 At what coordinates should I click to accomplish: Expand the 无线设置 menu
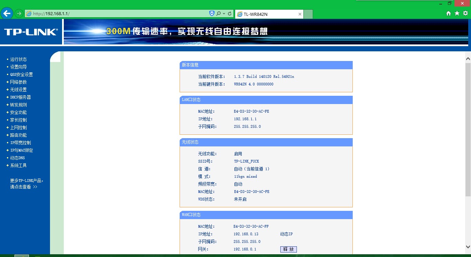pos(18,90)
